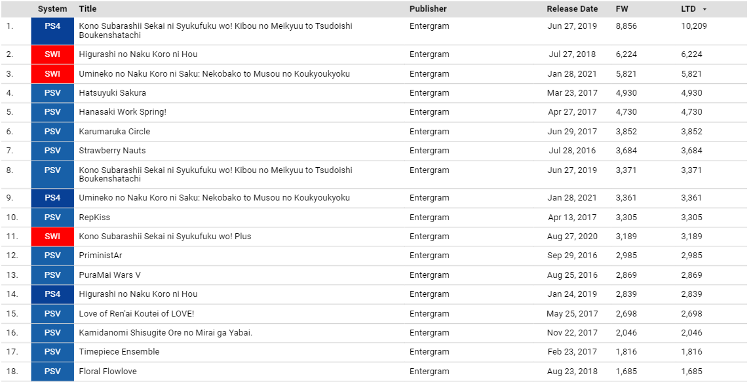Click LTD value '2,985'
Viewport: 749px width, 384px height.
click(x=692, y=256)
